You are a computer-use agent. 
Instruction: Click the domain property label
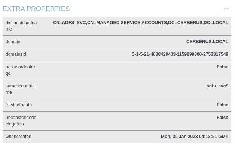point(13,42)
